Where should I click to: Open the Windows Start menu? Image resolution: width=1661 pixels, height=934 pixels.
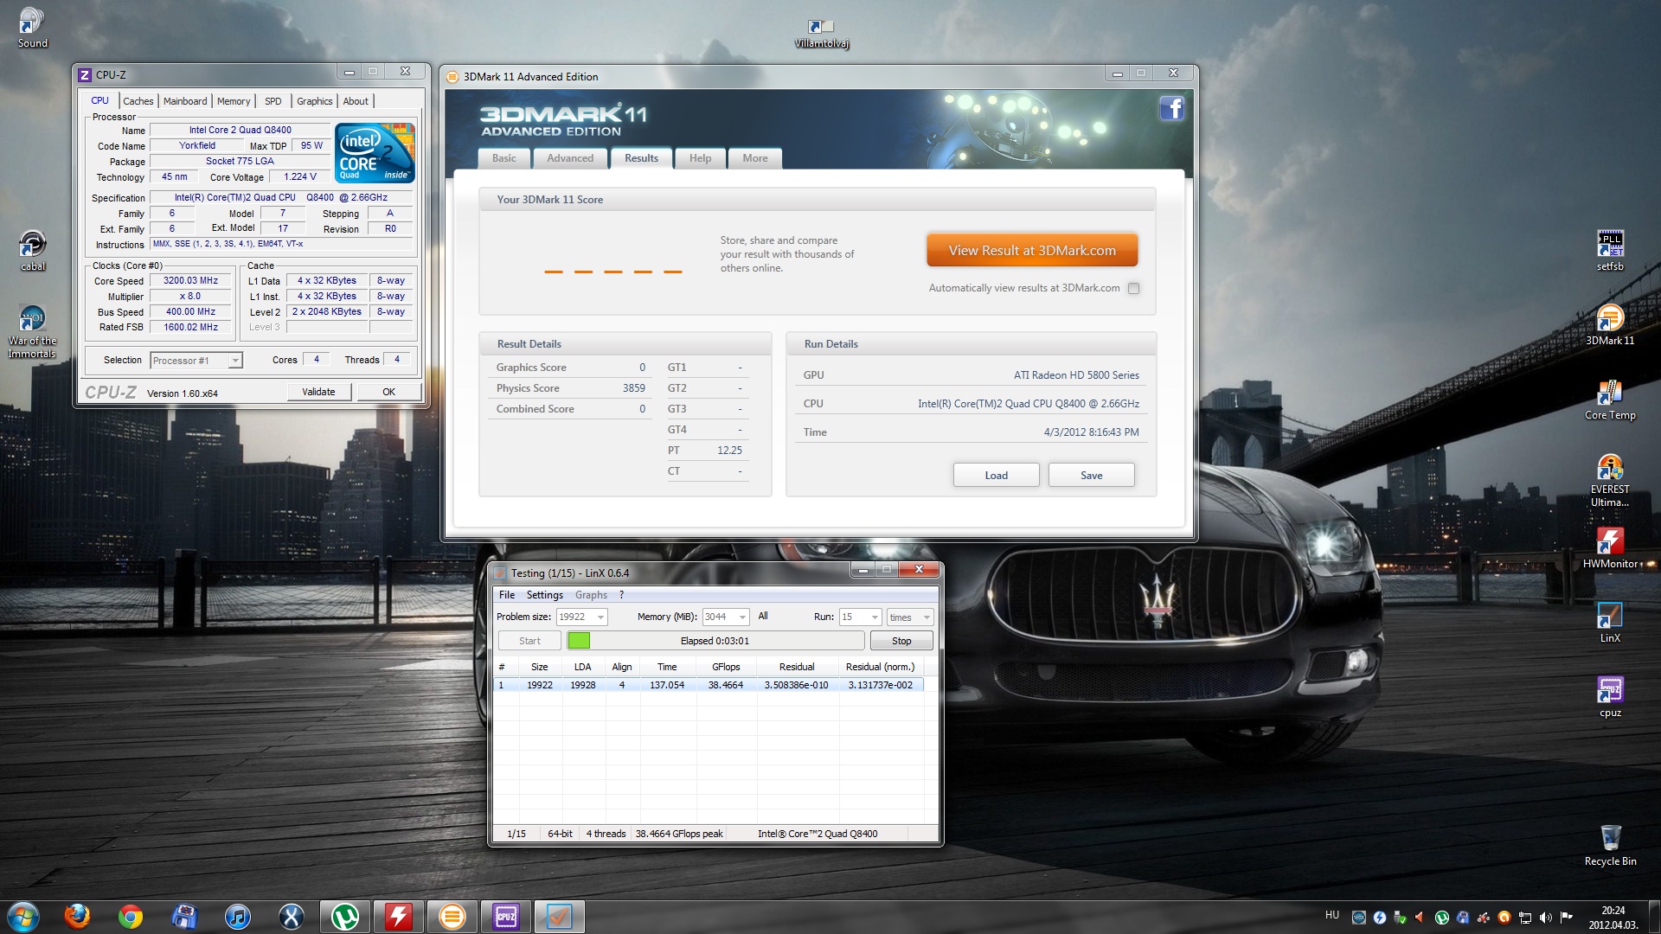pos(23,916)
